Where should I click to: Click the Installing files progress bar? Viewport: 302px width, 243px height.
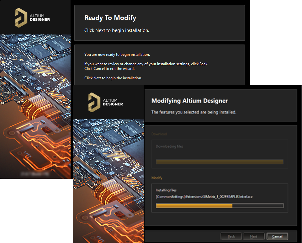click(x=220, y=206)
